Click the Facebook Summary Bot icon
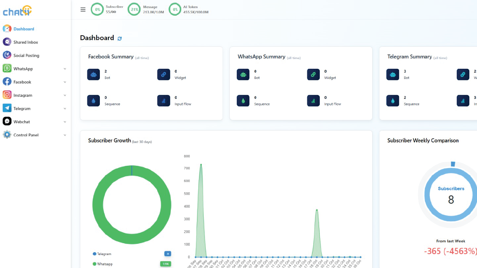Screen dimensions: 477x268 (93, 74)
